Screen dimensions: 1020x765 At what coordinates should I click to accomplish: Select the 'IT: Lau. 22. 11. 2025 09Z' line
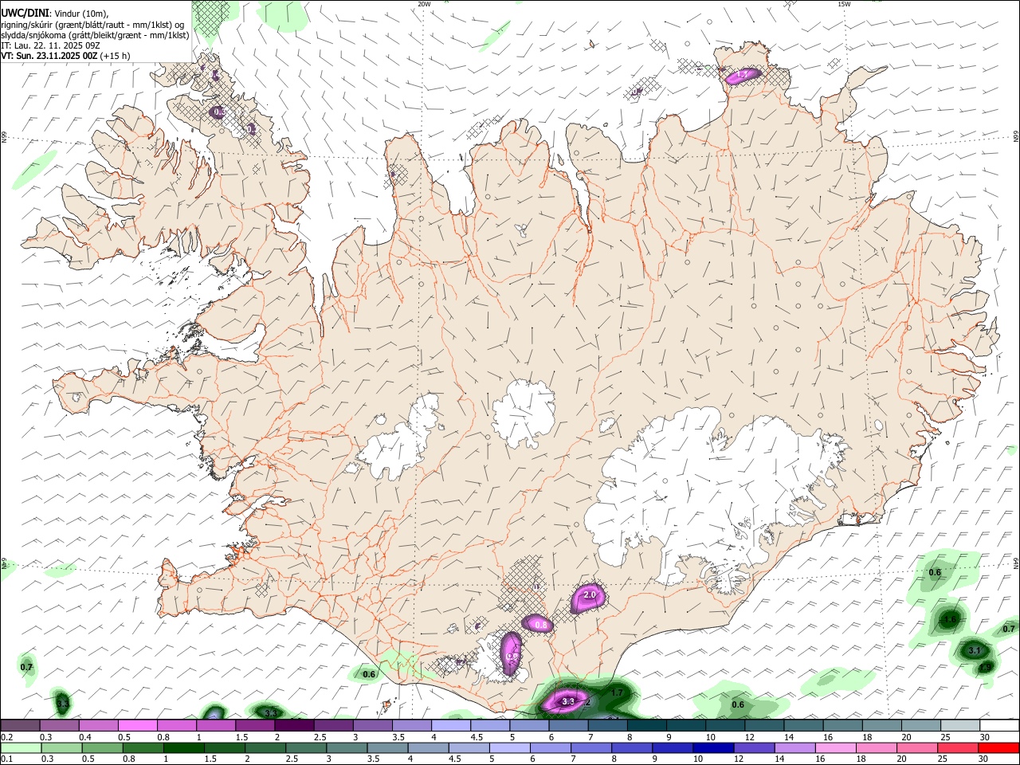click(x=50, y=45)
